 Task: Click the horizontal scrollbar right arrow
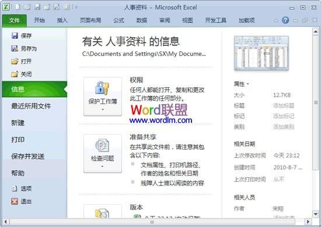coord(308,222)
